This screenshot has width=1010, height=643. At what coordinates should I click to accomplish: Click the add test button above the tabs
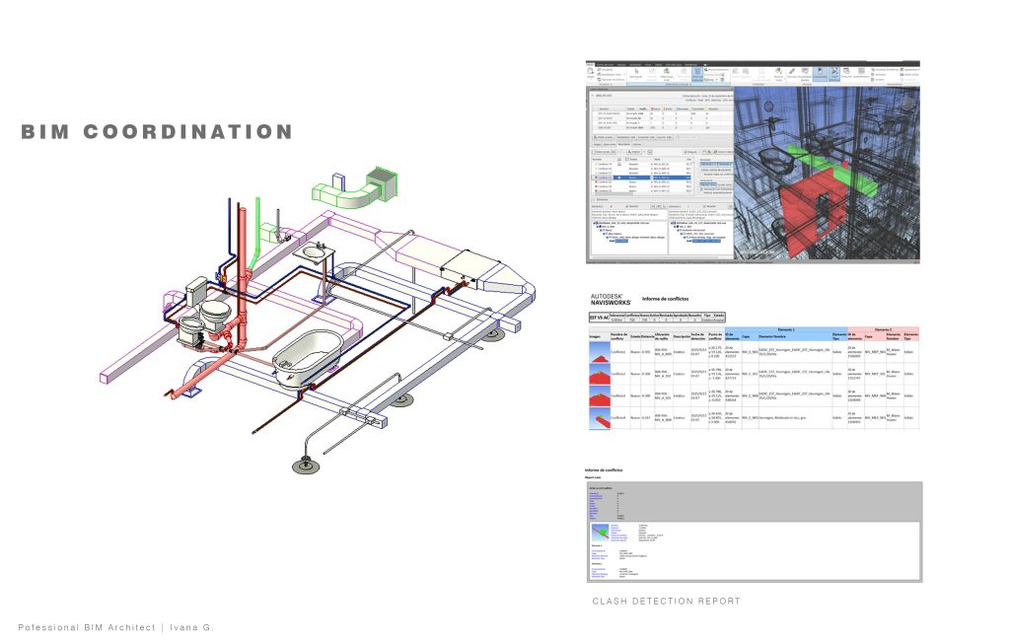(601, 135)
